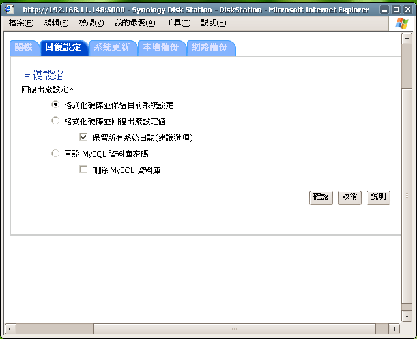
Task: Click the 回復出廠設定 description text
Action: tap(48, 90)
